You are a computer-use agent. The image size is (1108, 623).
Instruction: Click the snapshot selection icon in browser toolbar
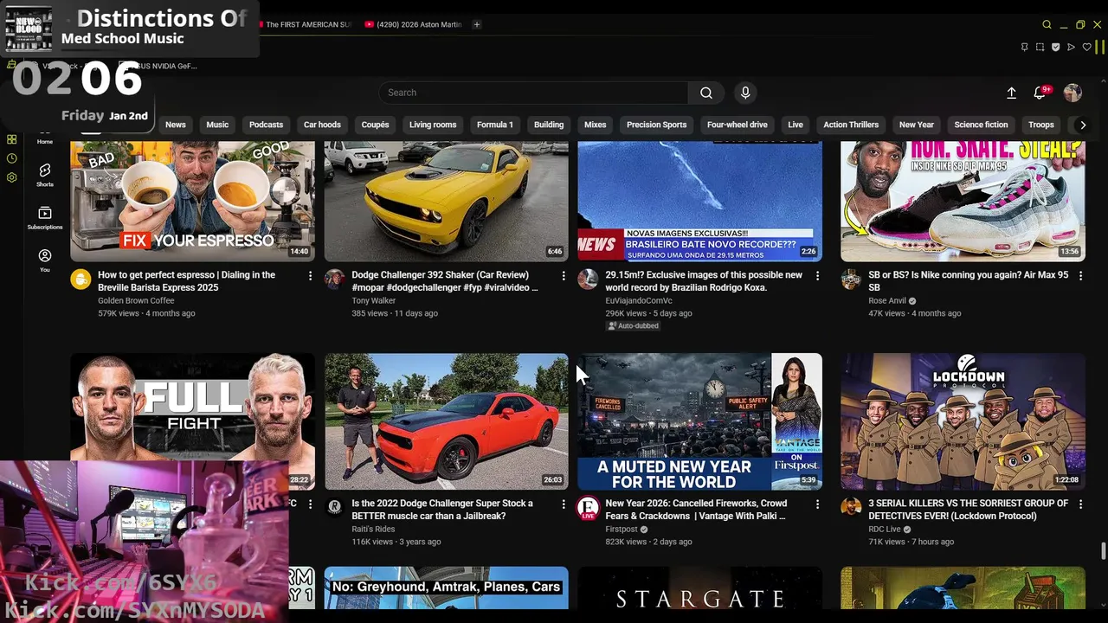[x=1040, y=47]
